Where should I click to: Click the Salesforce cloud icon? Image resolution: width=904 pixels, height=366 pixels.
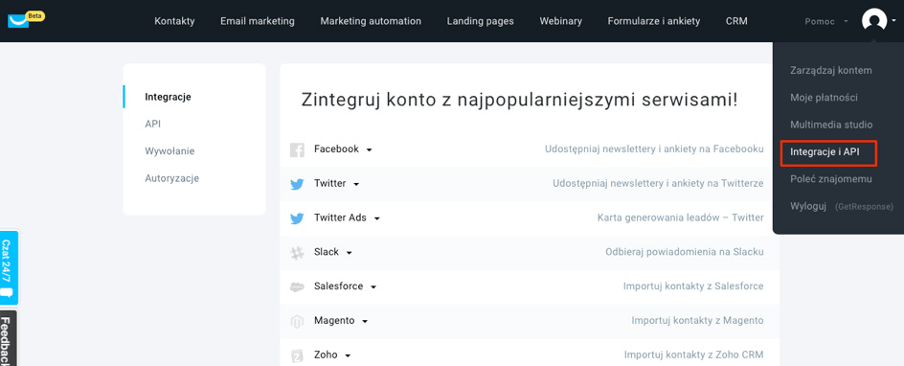click(297, 287)
